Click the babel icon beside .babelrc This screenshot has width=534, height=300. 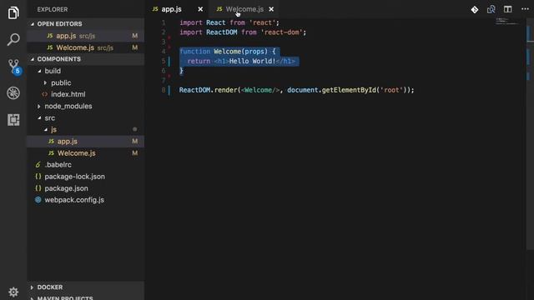tap(38, 165)
